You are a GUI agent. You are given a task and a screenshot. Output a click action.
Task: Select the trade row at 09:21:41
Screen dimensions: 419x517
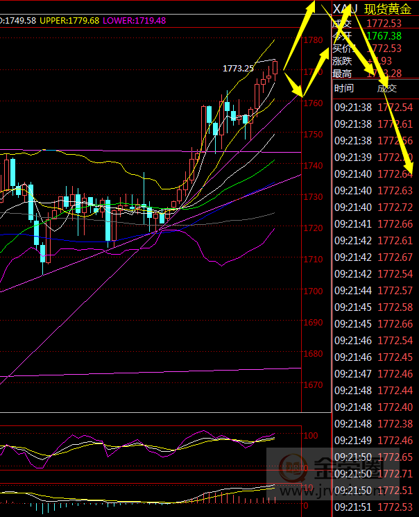375,224
